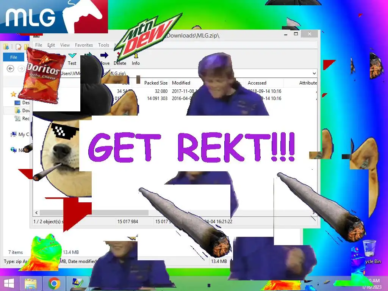The height and width of the screenshot is (291, 388).
Task: Click the warning-sign taskbar icon
Action: point(77,283)
